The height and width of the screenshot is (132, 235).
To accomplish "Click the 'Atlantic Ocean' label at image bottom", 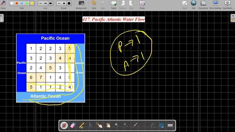I will tap(46, 96).
